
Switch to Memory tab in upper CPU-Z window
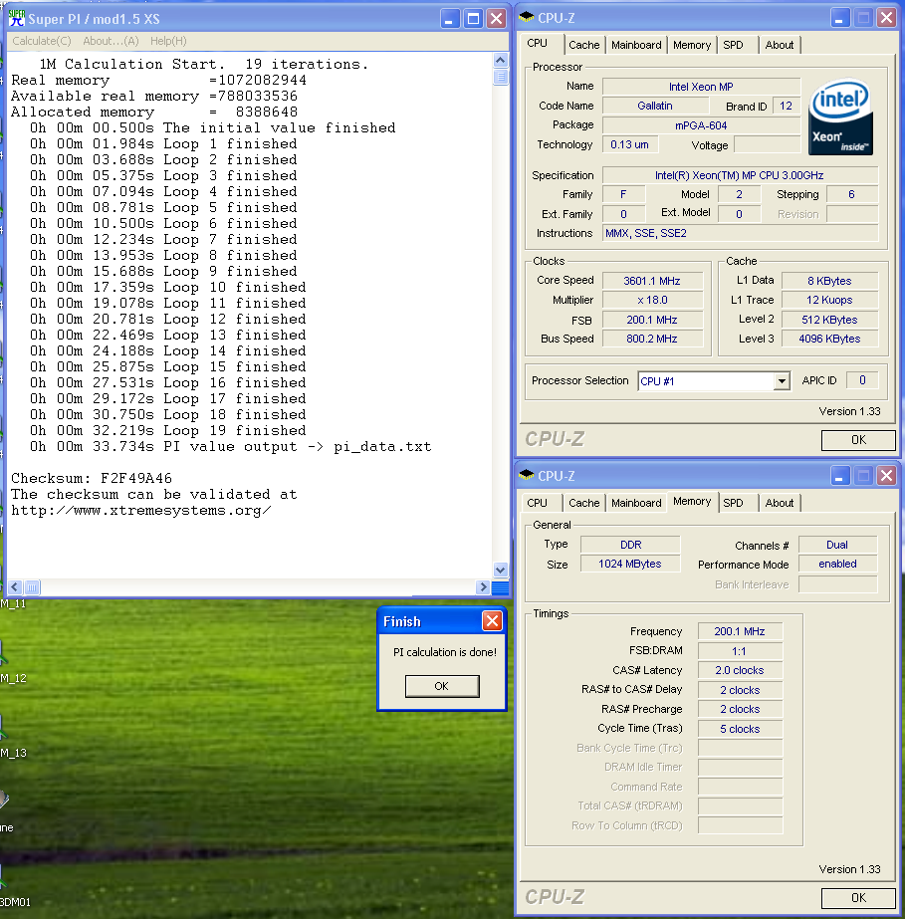692,45
